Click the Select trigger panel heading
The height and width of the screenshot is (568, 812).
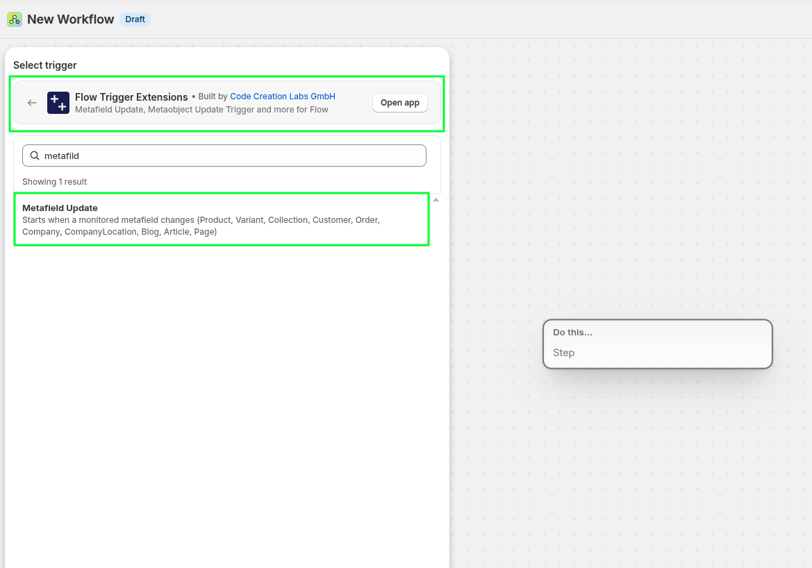coord(45,65)
